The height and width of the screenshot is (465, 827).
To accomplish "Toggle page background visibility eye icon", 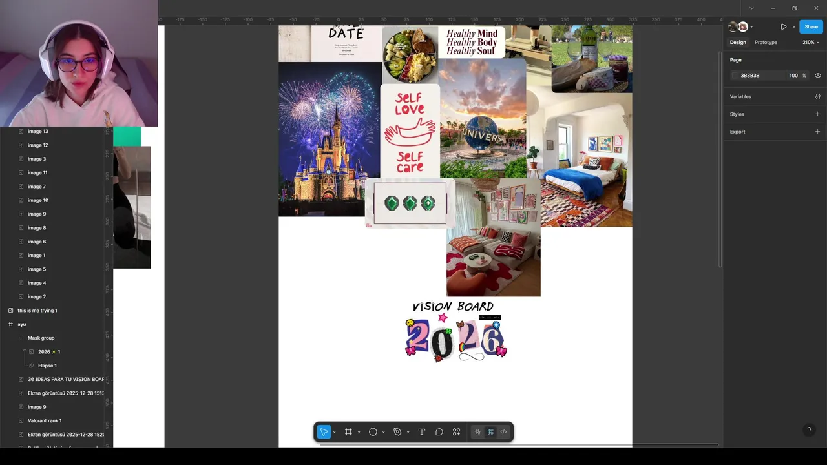I will pos(817,76).
